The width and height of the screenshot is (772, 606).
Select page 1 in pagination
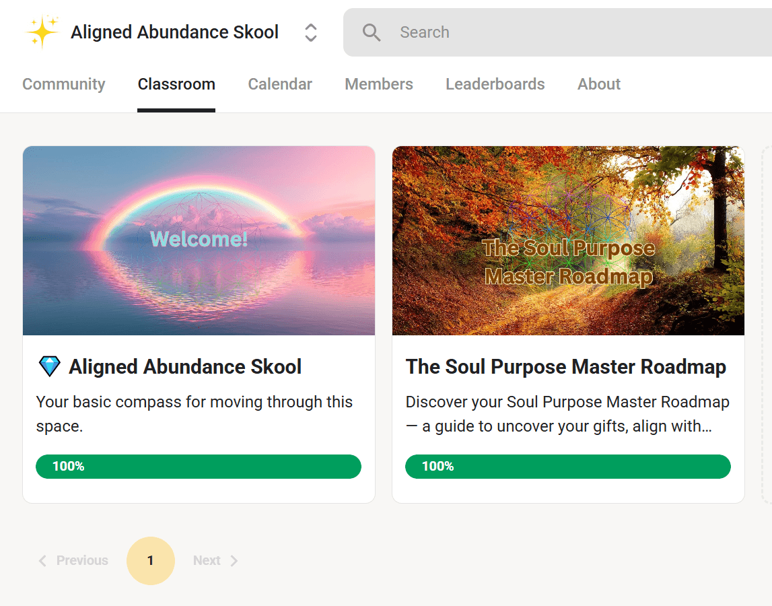151,561
